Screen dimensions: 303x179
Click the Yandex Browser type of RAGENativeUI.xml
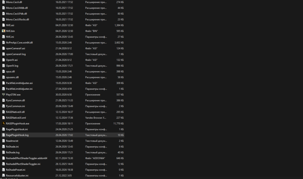coord(96,118)
